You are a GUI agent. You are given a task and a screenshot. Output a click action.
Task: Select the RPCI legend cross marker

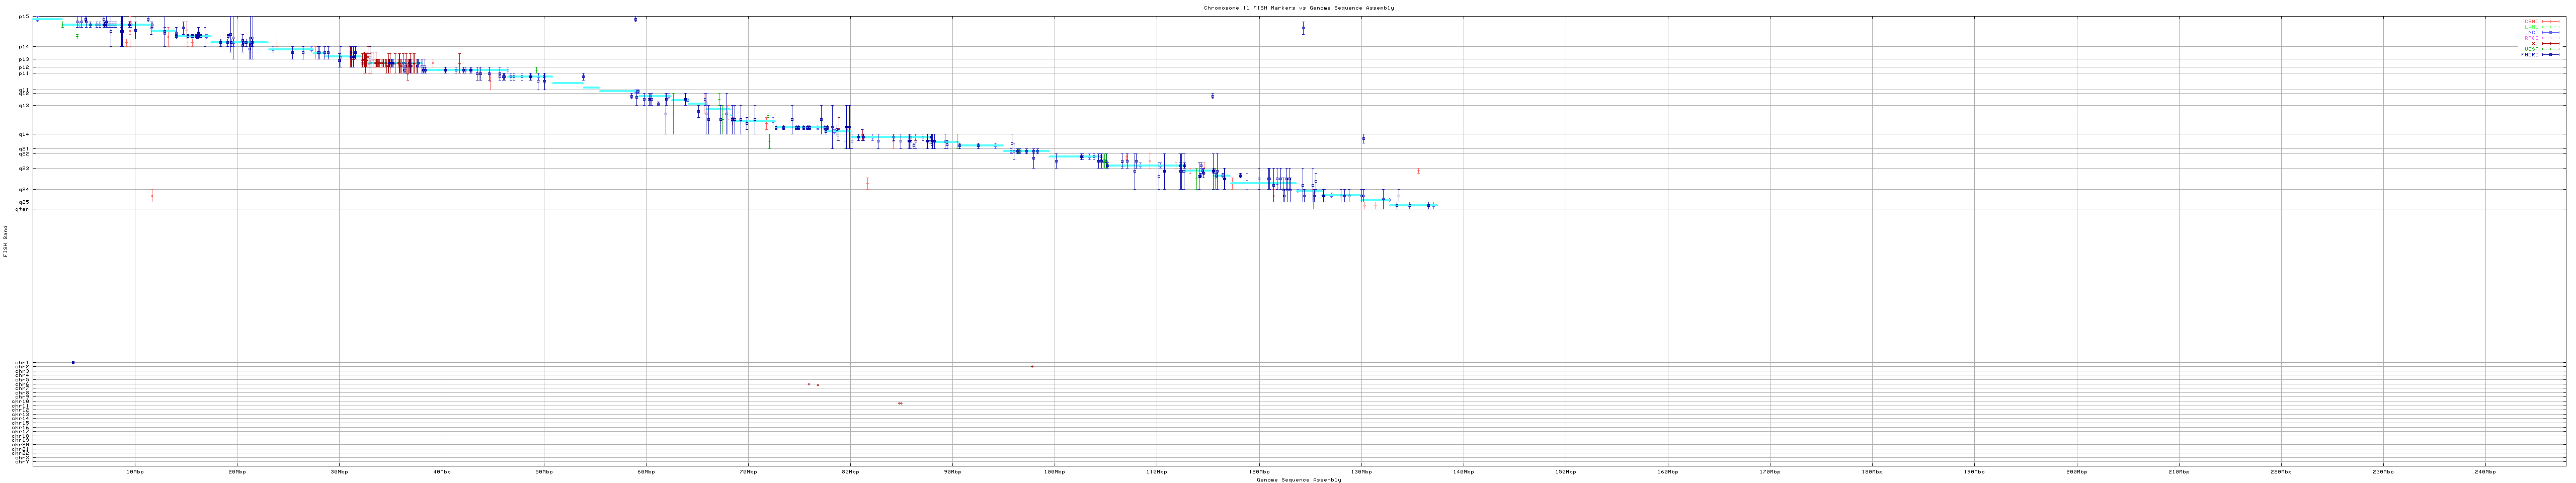2551,38
